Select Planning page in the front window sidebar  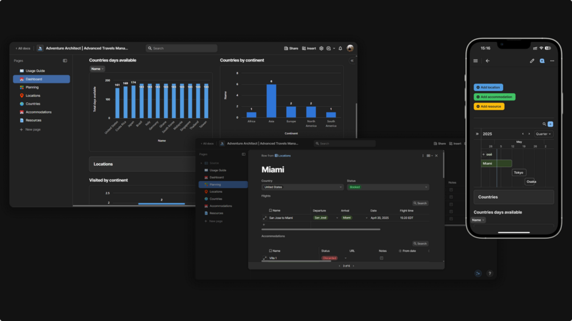click(223, 185)
